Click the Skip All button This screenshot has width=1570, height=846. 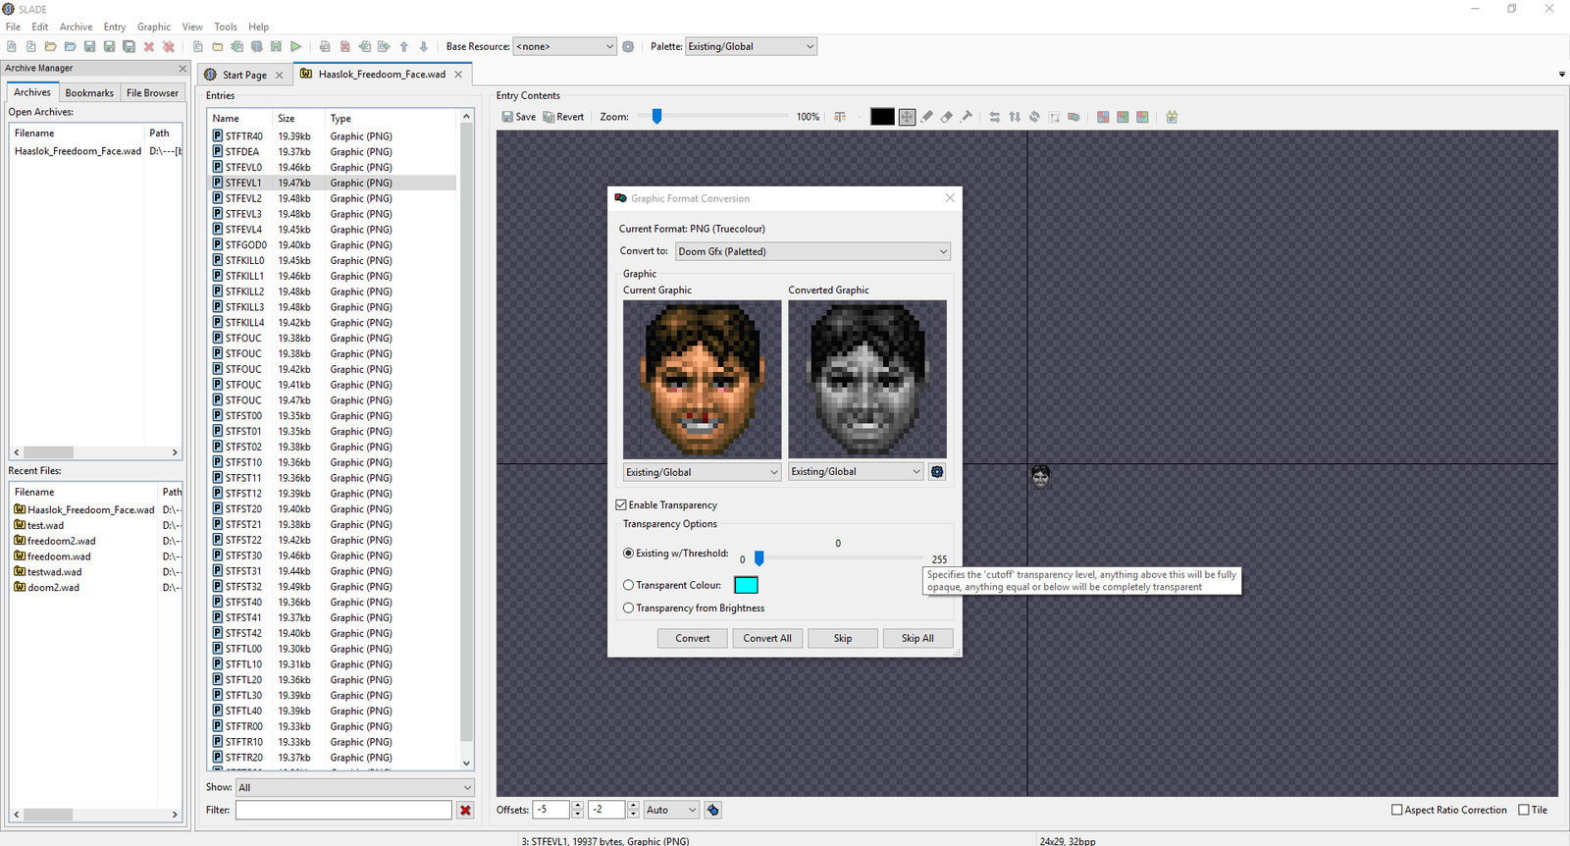click(x=917, y=638)
